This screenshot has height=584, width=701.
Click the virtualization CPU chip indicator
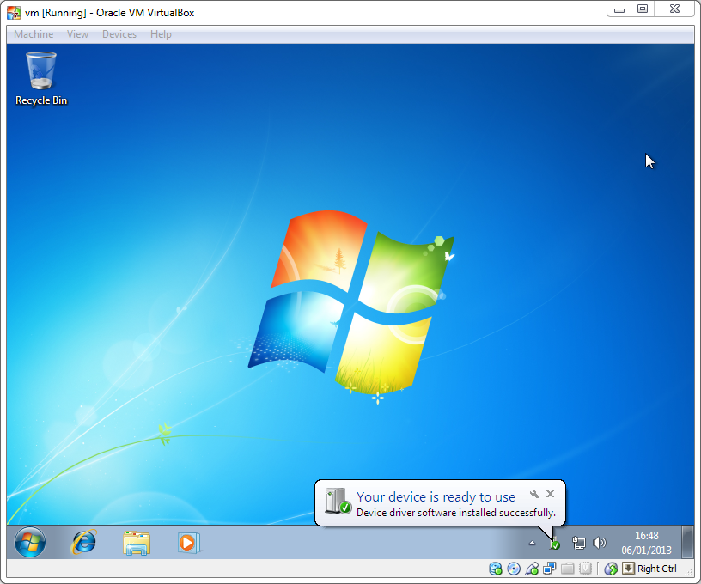pyautogui.click(x=585, y=569)
